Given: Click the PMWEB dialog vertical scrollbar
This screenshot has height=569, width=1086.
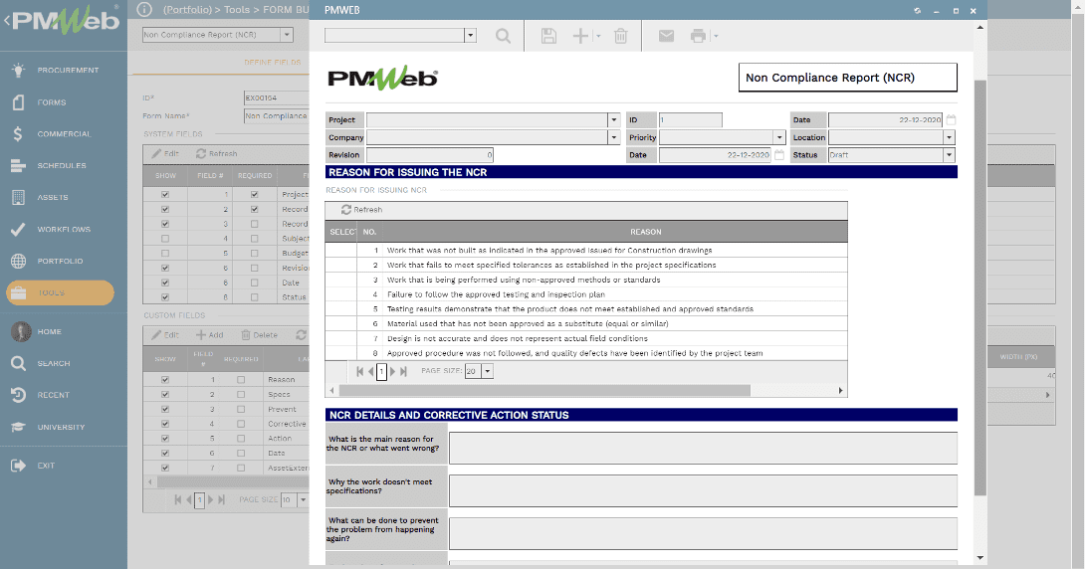Looking at the screenshot, I should [980, 287].
